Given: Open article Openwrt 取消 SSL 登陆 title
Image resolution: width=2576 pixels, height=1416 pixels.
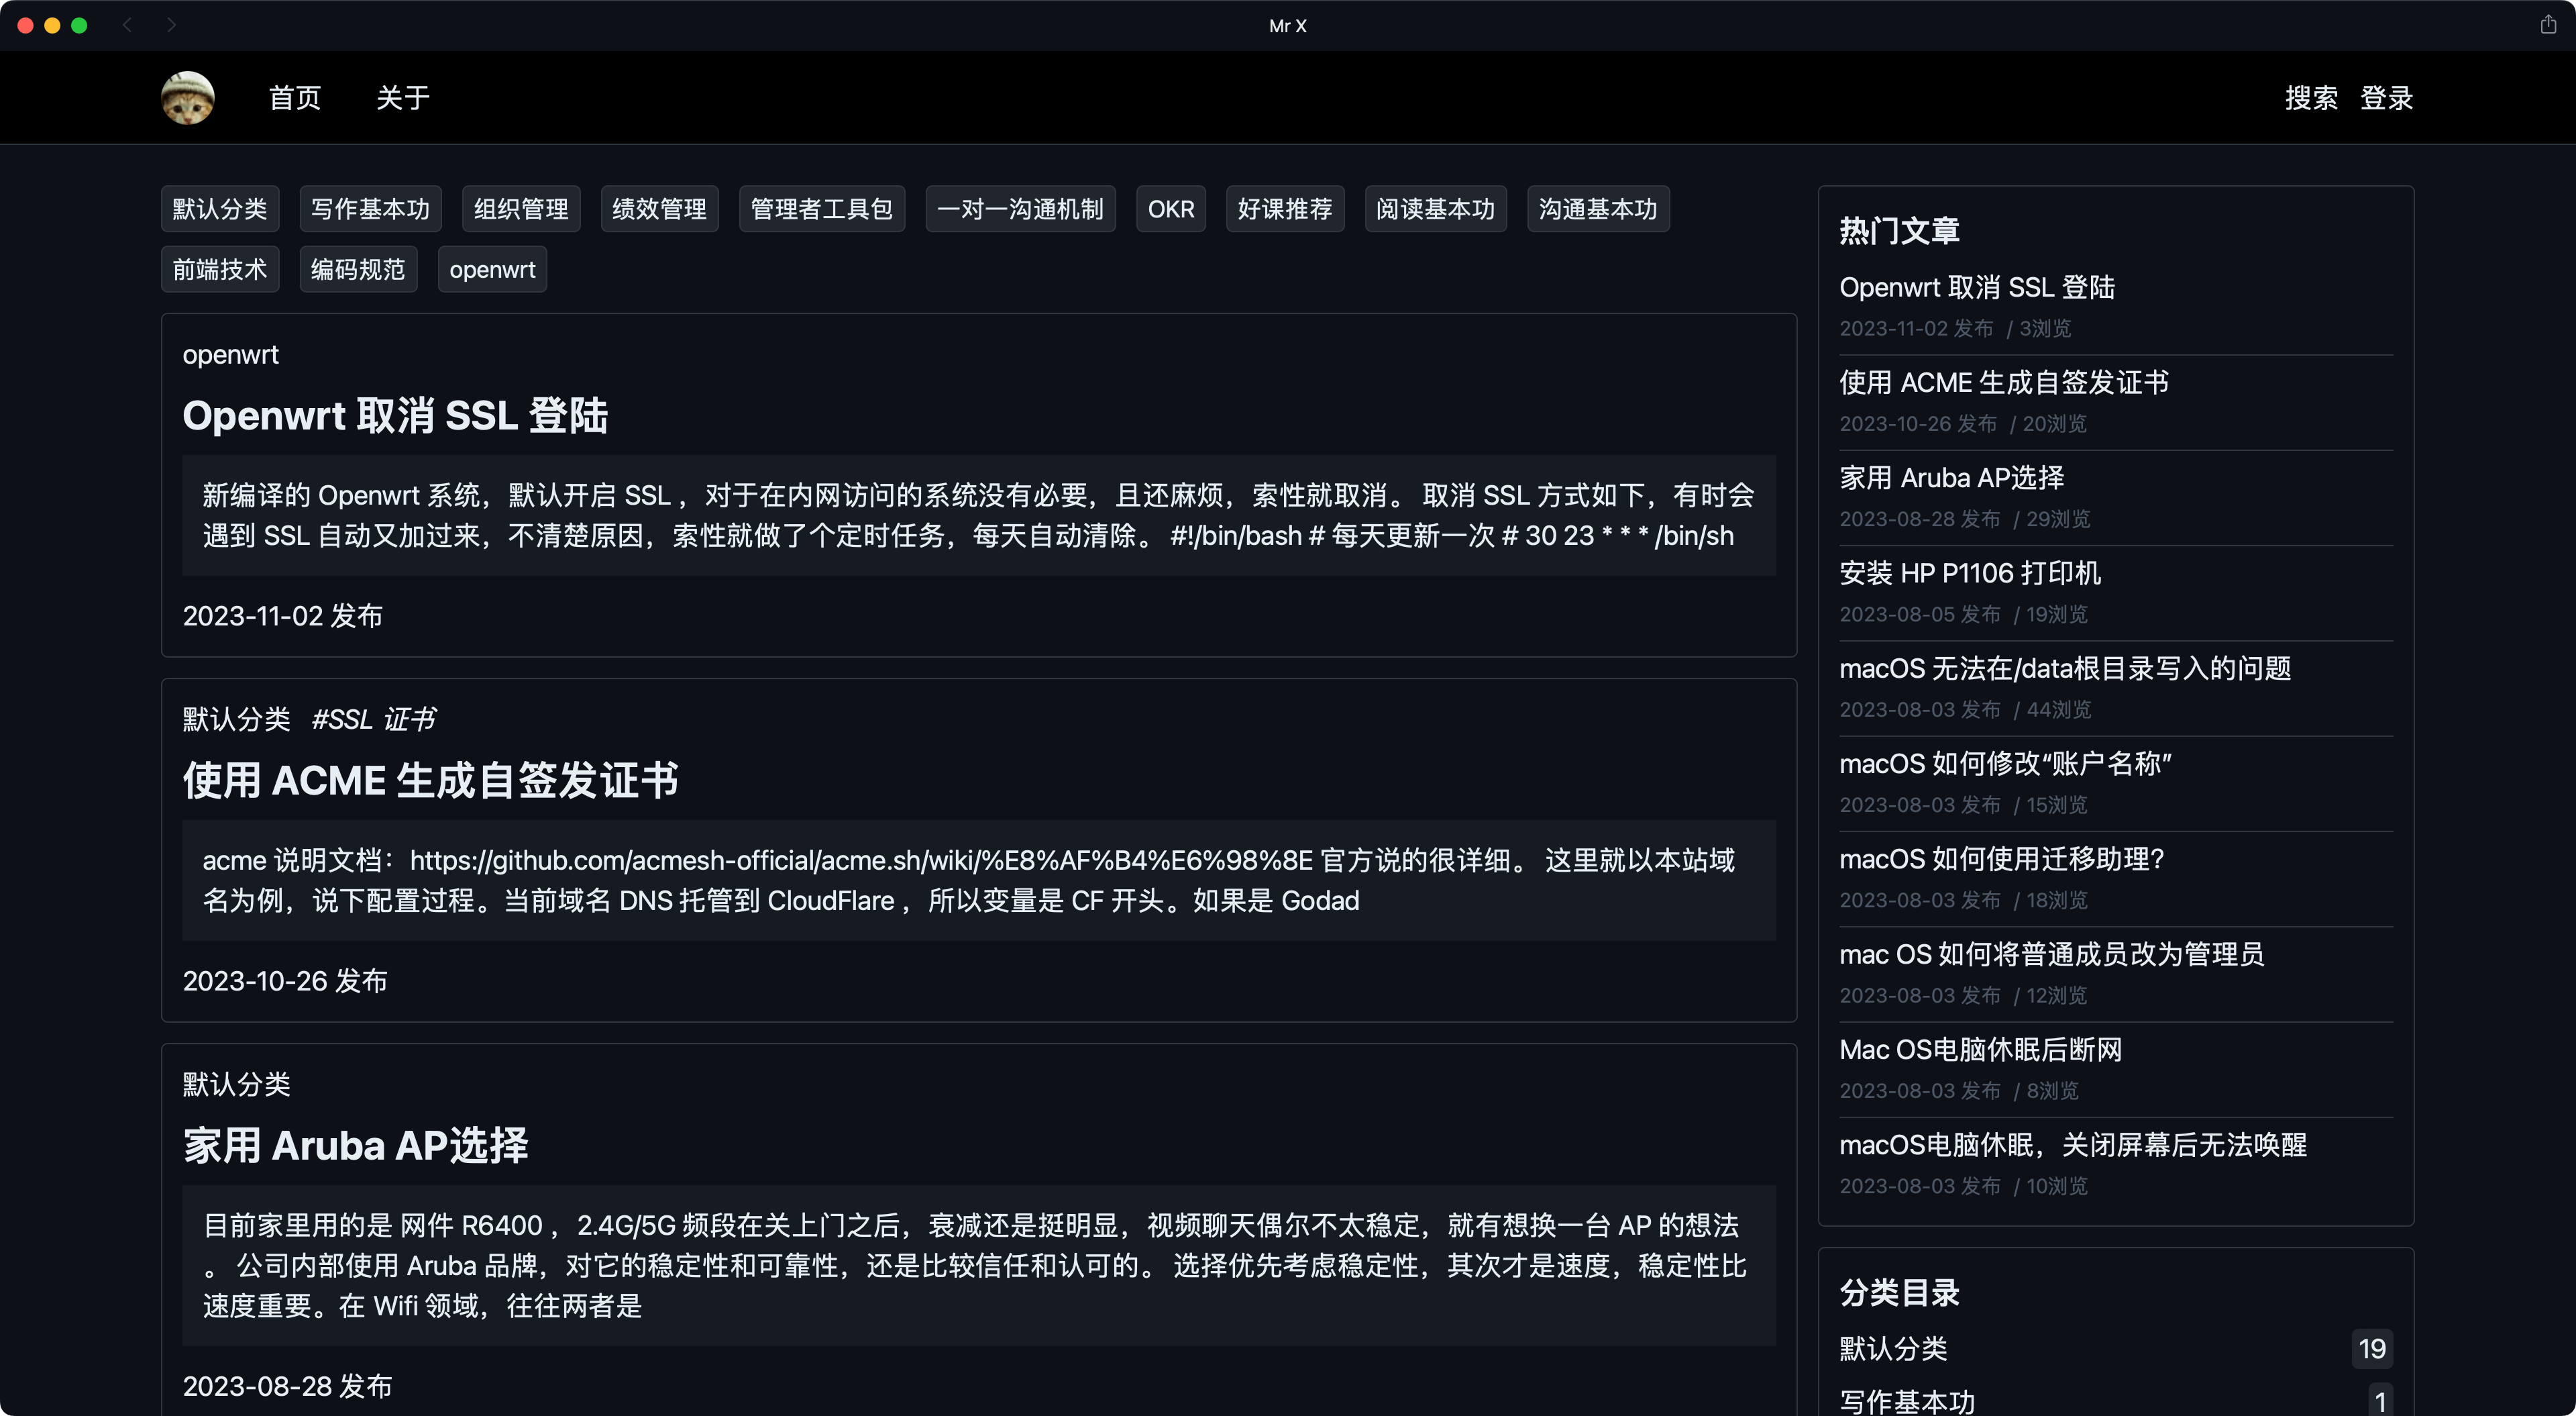Looking at the screenshot, I should pyautogui.click(x=395, y=416).
